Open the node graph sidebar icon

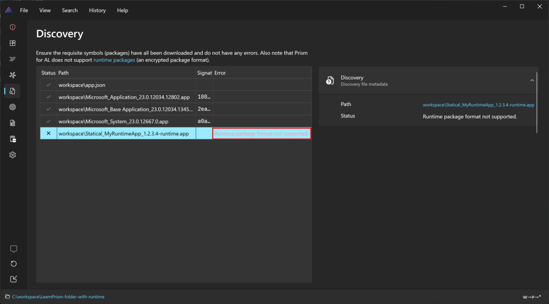(13, 75)
